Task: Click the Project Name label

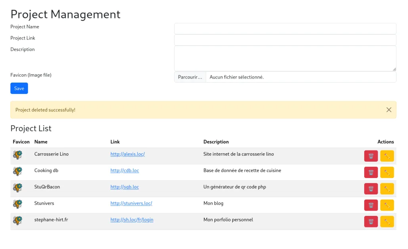Action: [25, 27]
